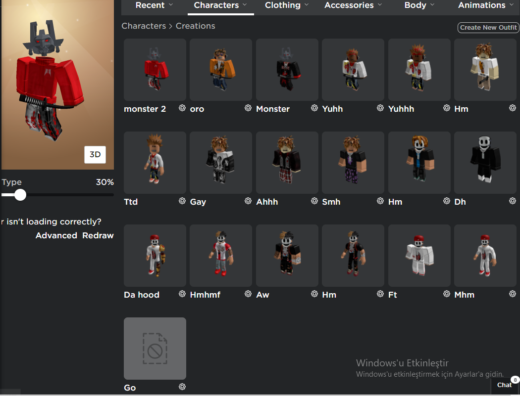
Task: Select the Hmhmf outfit thumbnail
Action: tap(221, 256)
